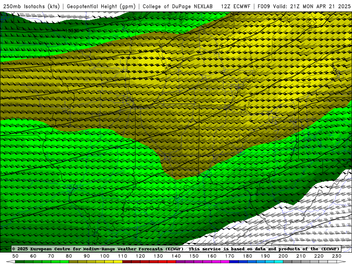Click the "150" color scale label
Screen dimensions: 352x264
(x=194, y=256)
